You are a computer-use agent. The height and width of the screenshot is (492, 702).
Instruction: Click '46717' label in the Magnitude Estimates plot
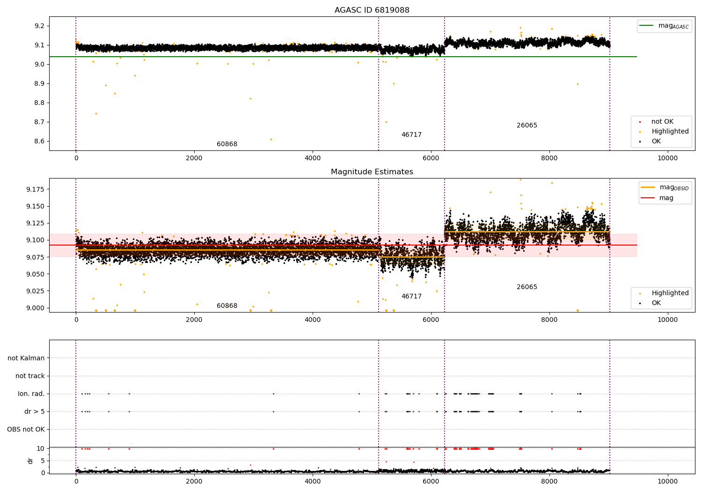411,297
